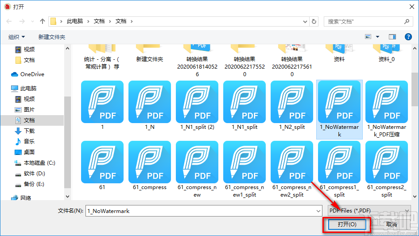Click 此电脑 in the address breadcrumb
The height and width of the screenshot is (236, 419).
click(x=75, y=21)
